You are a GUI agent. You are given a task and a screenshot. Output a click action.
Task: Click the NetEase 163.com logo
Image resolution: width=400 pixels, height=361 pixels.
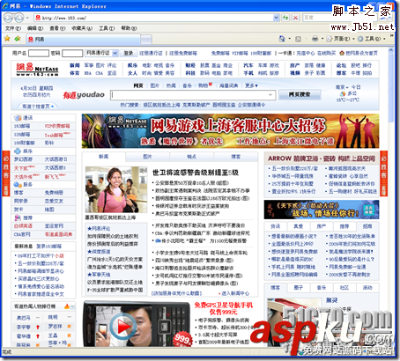[37, 70]
